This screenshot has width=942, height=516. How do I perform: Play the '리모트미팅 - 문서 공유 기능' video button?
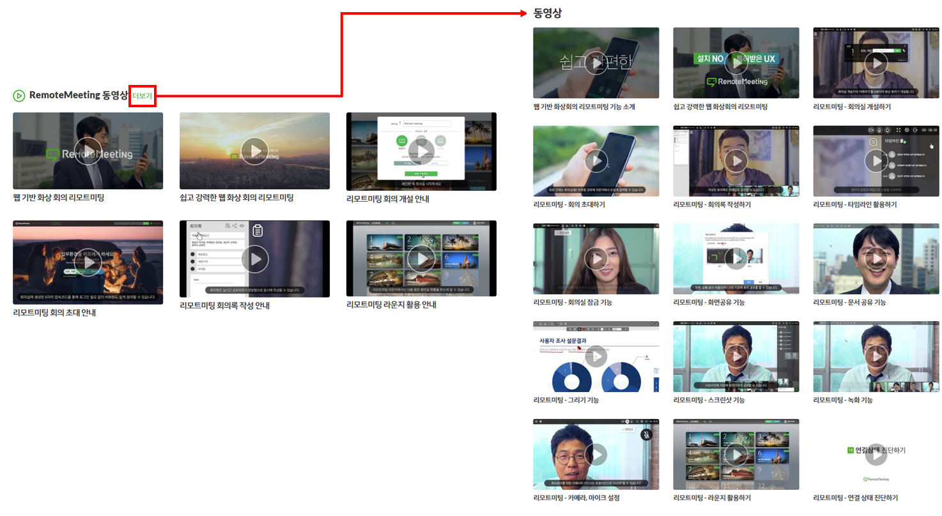(x=876, y=258)
